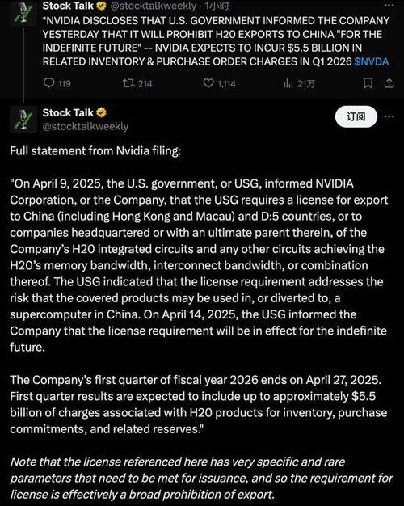View analytics via the bar chart icon

pyautogui.click(x=288, y=84)
